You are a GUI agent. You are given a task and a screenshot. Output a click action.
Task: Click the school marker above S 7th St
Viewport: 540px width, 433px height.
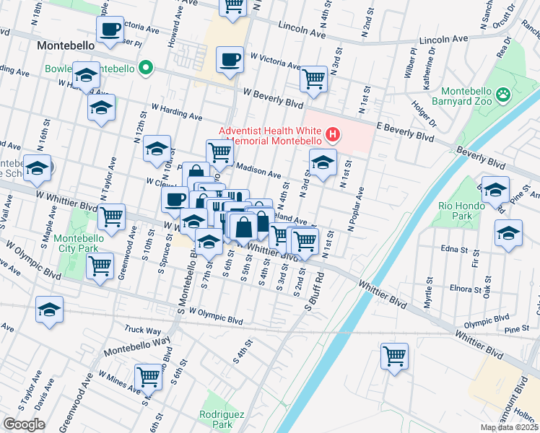pos(209,242)
